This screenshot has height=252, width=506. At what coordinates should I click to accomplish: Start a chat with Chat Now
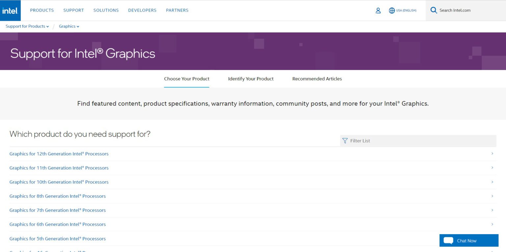click(466, 241)
